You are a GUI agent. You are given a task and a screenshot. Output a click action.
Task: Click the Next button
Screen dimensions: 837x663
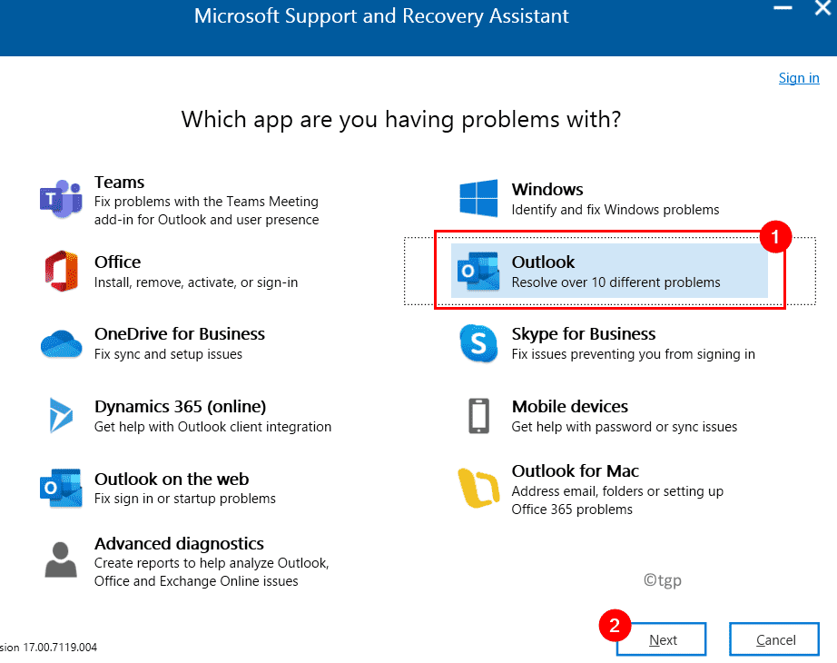point(662,639)
